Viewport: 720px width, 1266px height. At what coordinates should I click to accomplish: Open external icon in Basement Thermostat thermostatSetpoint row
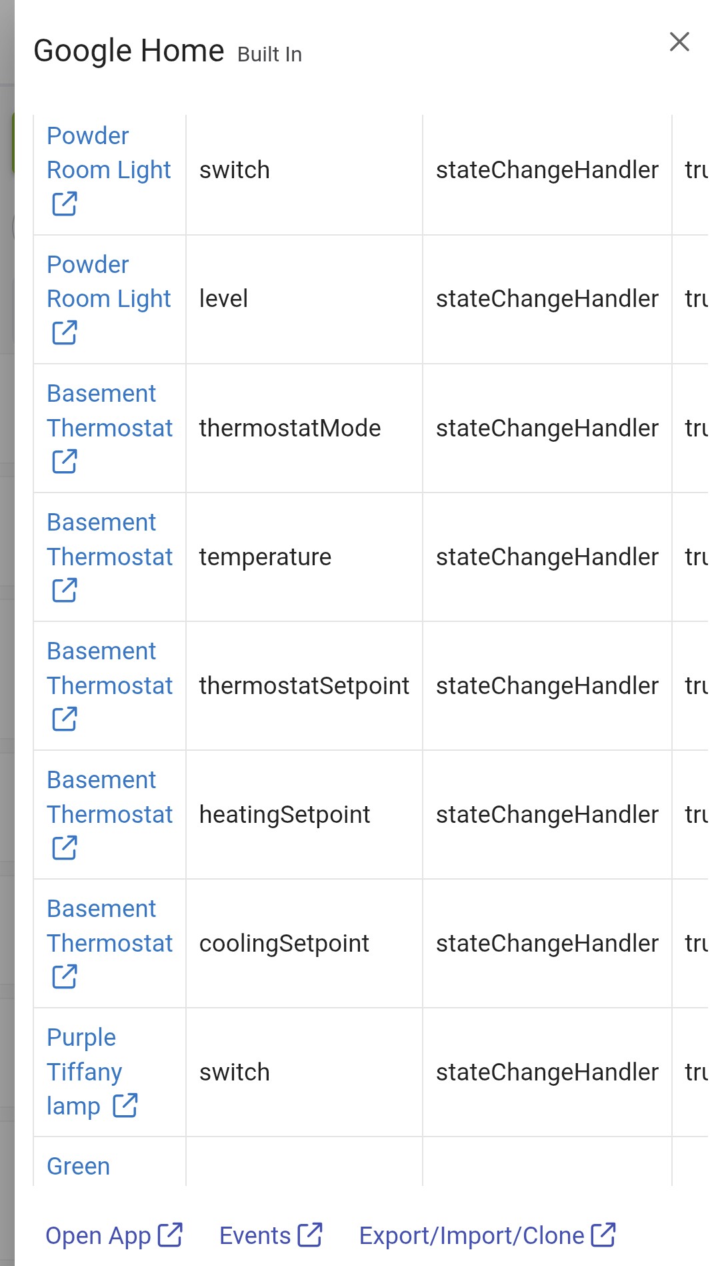click(x=65, y=719)
